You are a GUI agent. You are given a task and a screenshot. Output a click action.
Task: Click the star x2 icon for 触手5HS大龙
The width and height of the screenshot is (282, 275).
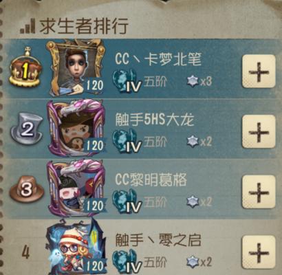click(193, 141)
